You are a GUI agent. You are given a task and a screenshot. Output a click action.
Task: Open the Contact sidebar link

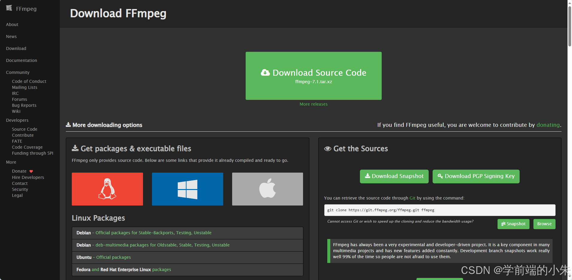point(20,183)
